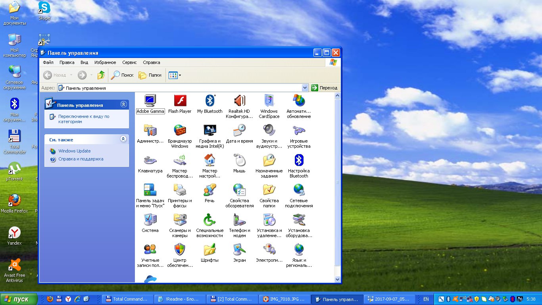
Task: Click the Папки toolbar button
Action: (x=150, y=75)
